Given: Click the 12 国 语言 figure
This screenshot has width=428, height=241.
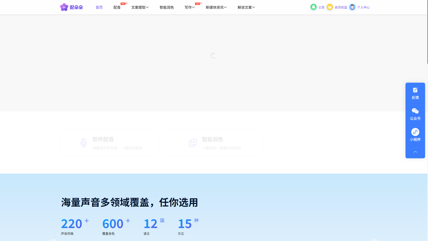Looking at the screenshot, I should point(154,226).
